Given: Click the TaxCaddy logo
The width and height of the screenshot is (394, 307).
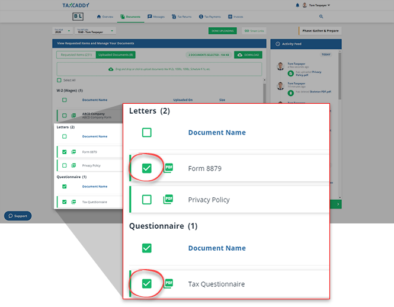Looking at the screenshot, I should coord(76,5).
